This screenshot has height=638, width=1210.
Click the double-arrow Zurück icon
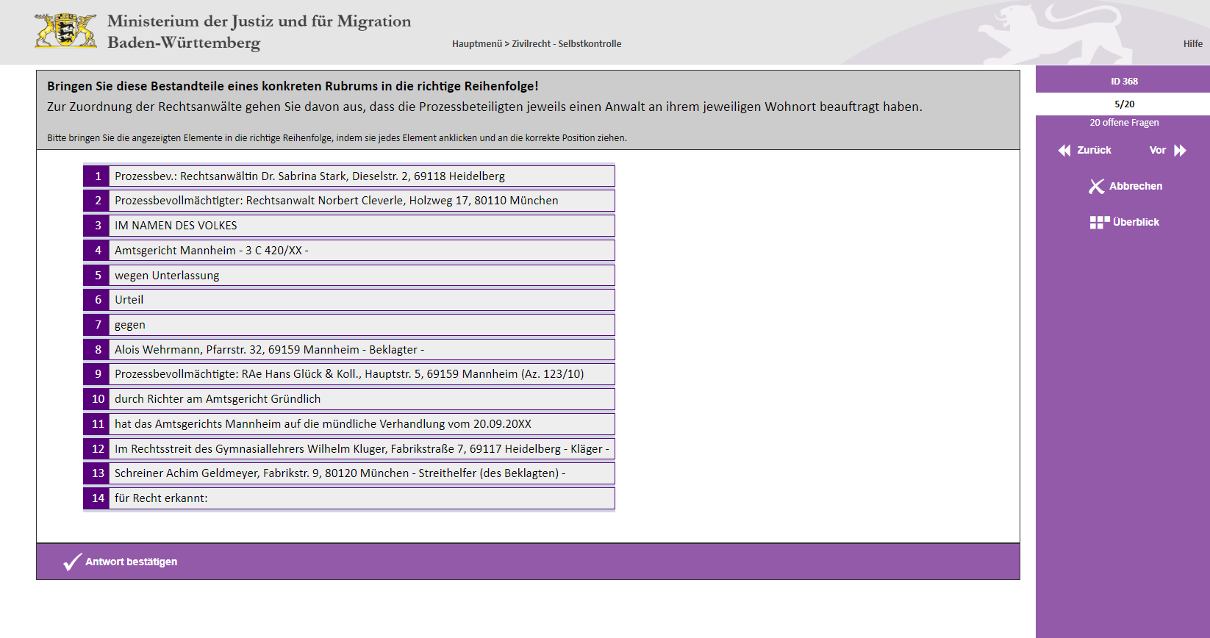[1064, 151]
